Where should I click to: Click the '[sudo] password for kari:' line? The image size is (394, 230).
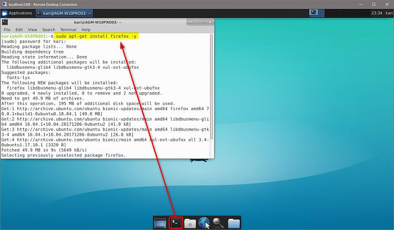click(34, 41)
